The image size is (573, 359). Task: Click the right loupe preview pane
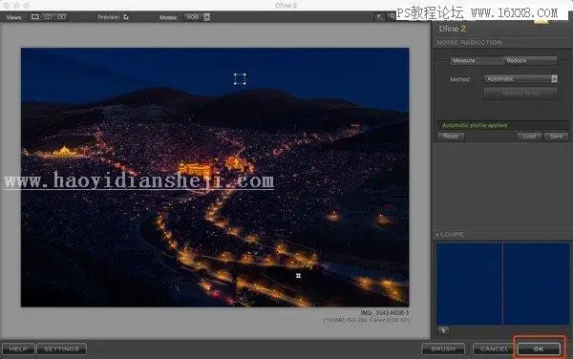pos(536,284)
